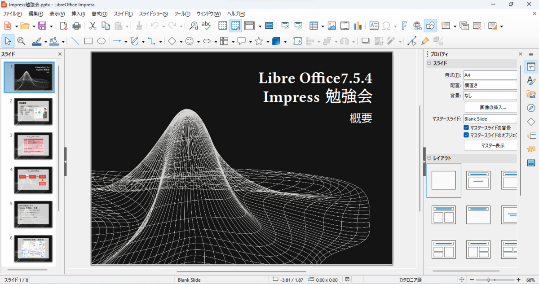Click the zoom in plus button
Image resolution: width=539 pixels, height=284 pixels.
(518, 280)
